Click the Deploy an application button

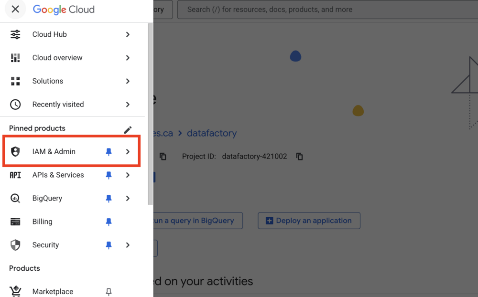pyautogui.click(x=309, y=221)
